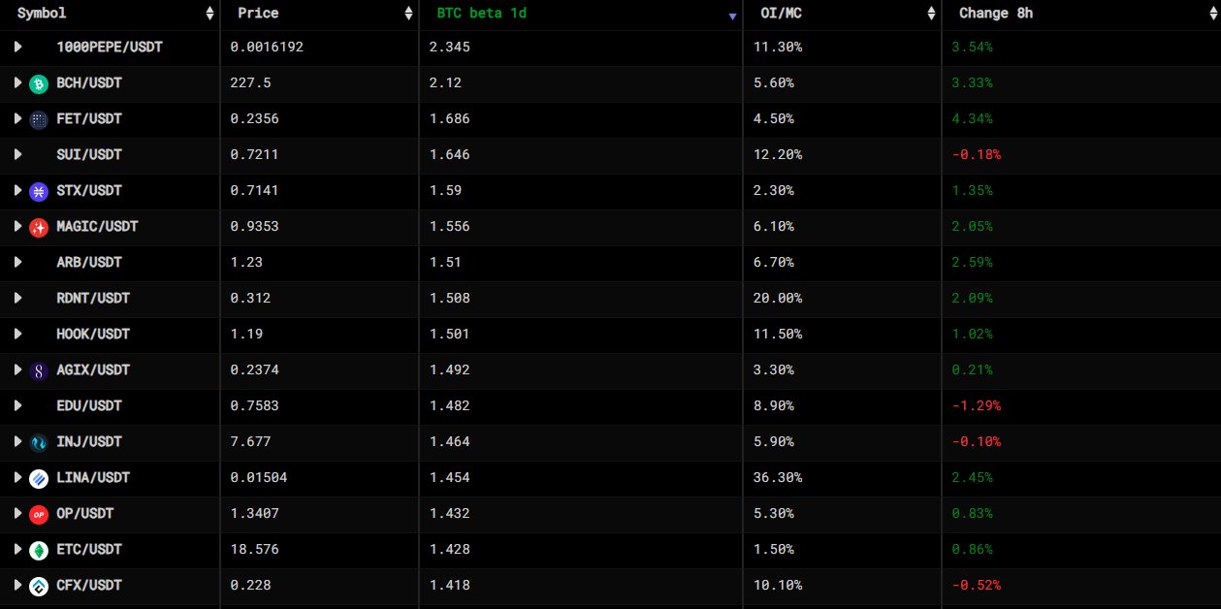
Task: Click the OP/USDT symbol text
Action: [x=85, y=513]
